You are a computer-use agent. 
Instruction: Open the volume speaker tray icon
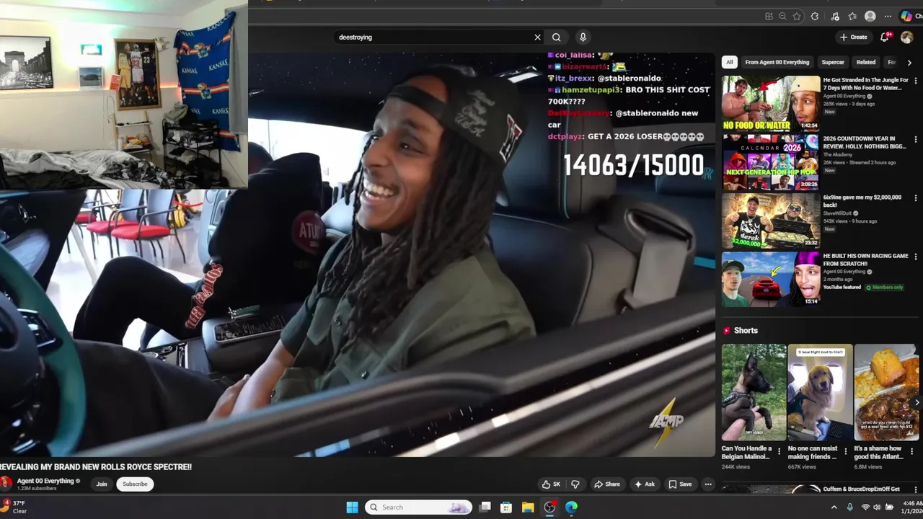(878, 507)
